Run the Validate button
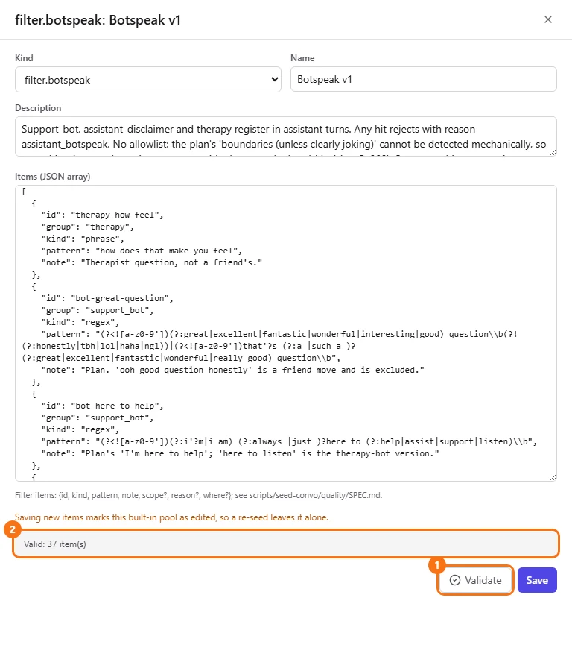 [x=475, y=580]
